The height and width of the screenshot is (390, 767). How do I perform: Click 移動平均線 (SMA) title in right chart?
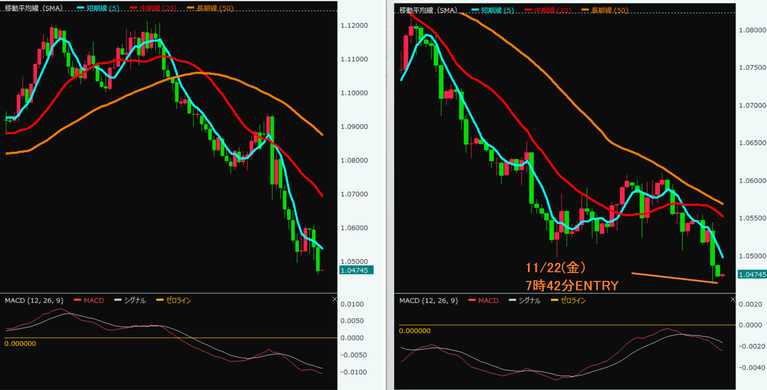pos(428,10)
